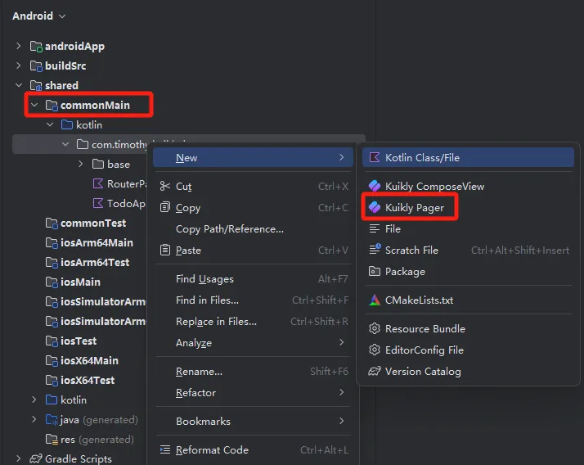Click the iosArm64Main folder icon
This screenshot has height=465, width=584.
click(x=52, y=243)
